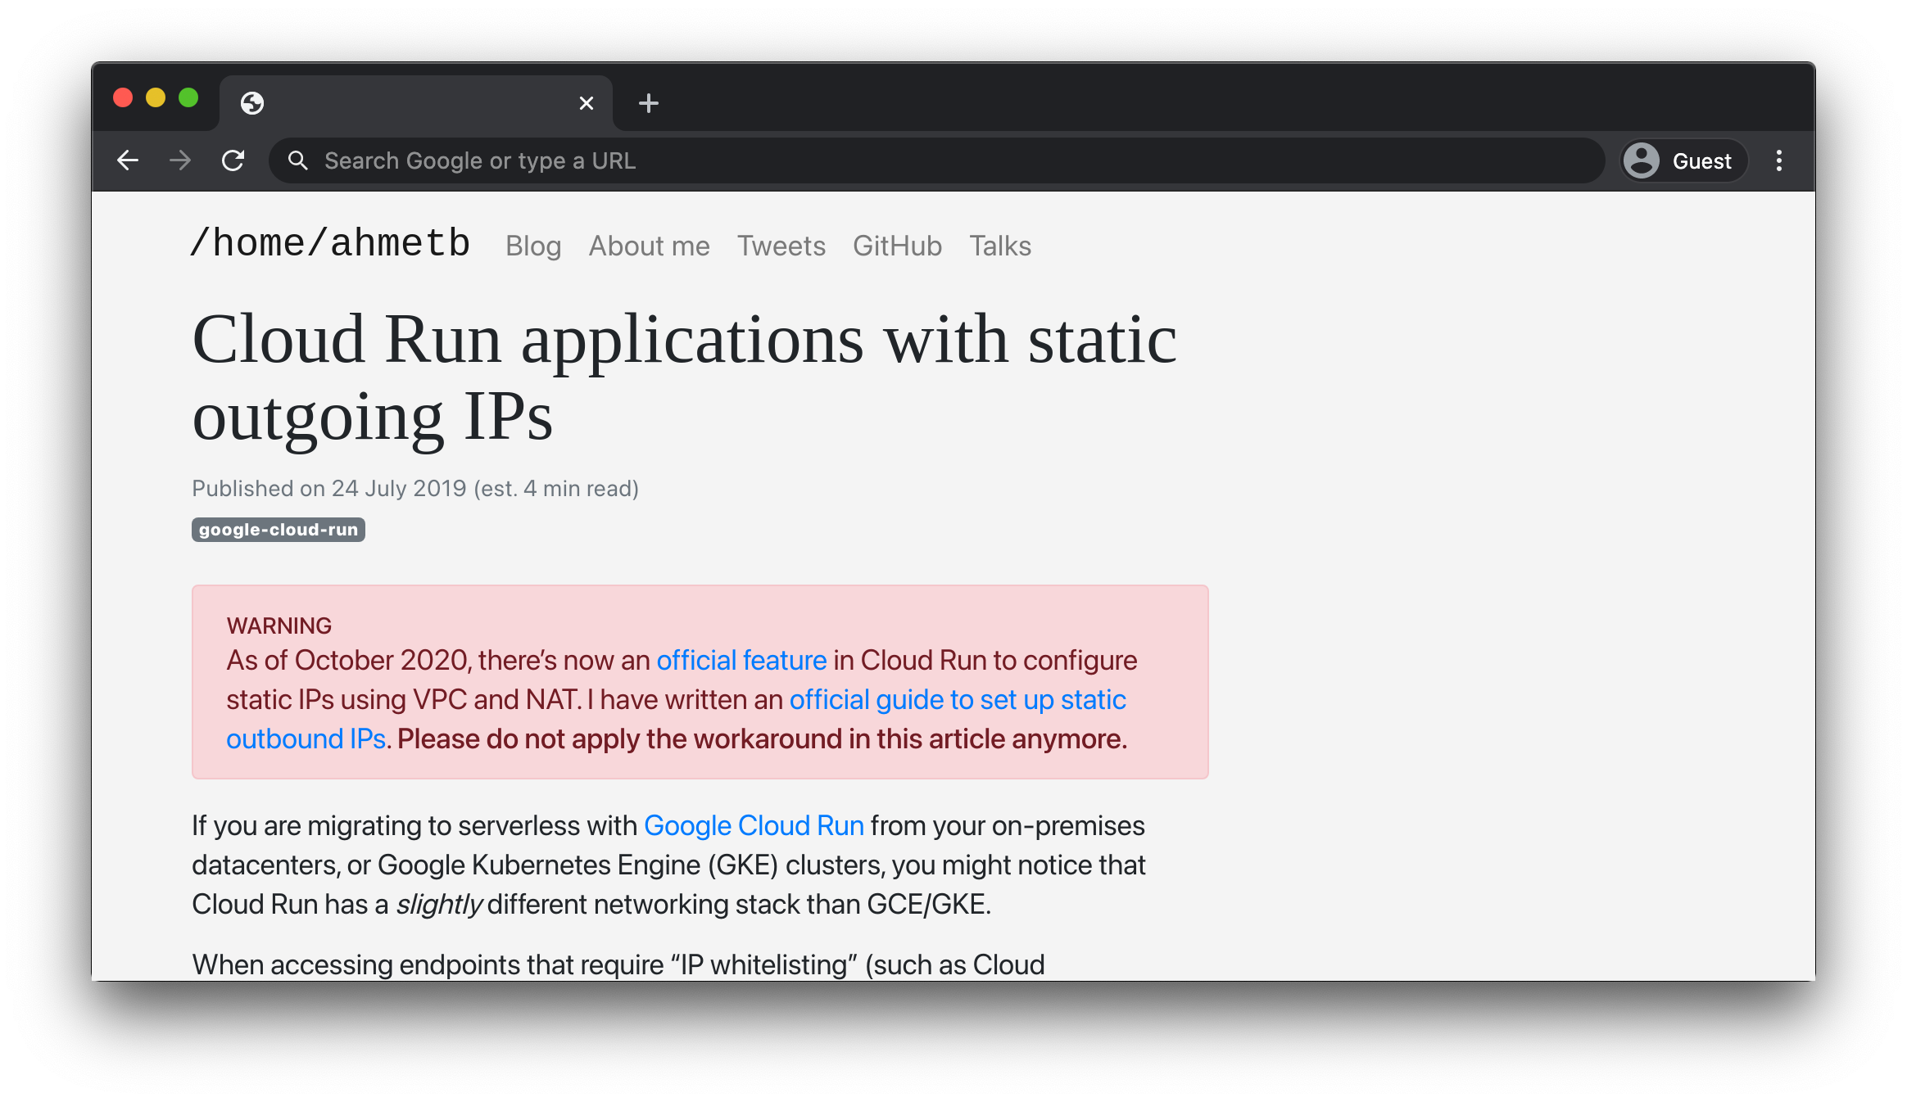Screen dimensions: 1907x1102
Task: Click the browser back arrow
Action: 128,160
